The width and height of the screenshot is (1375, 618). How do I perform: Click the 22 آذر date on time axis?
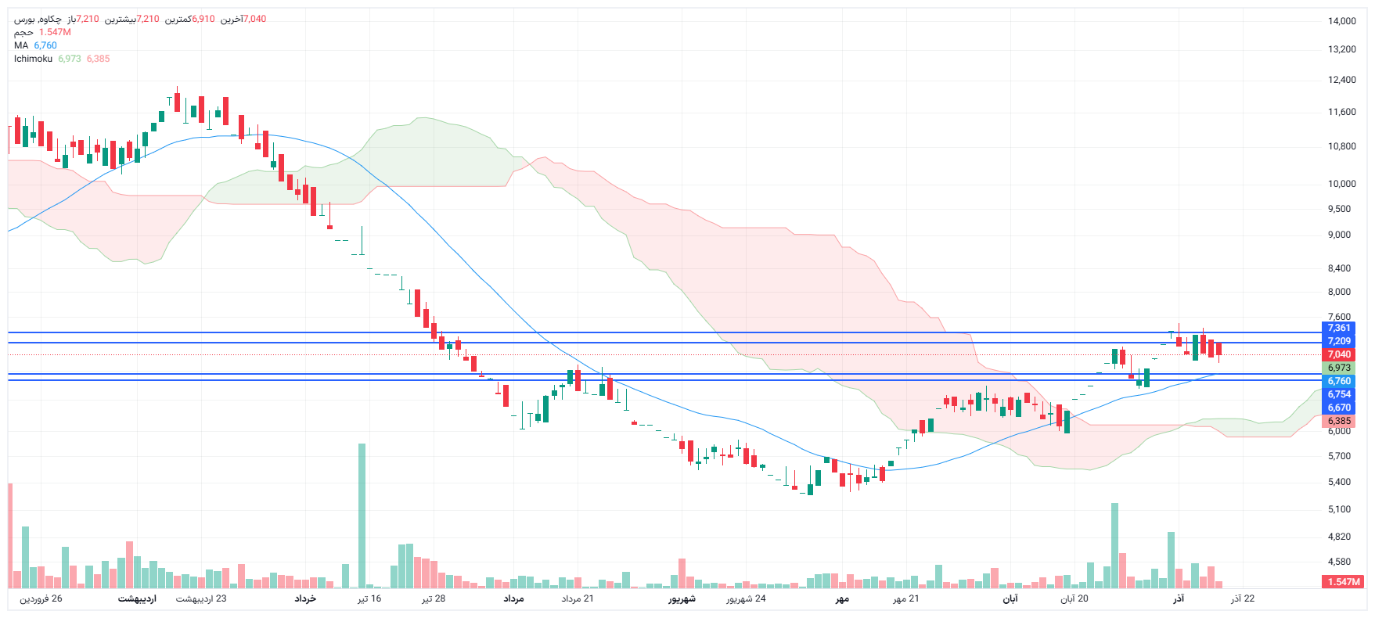[1243, 598]
